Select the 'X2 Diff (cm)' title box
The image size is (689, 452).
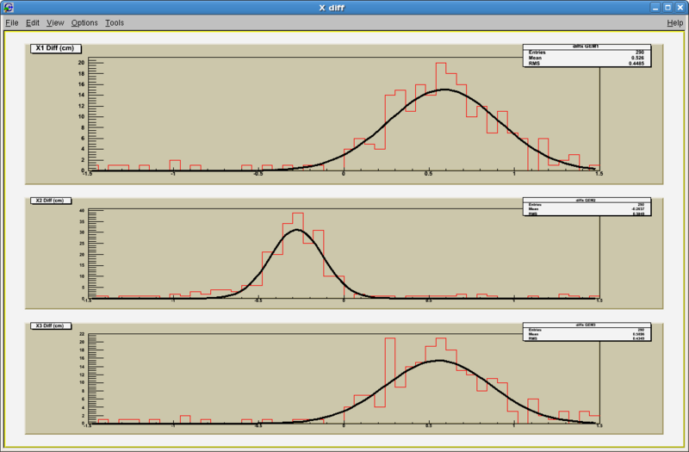(x=50, y=201)
